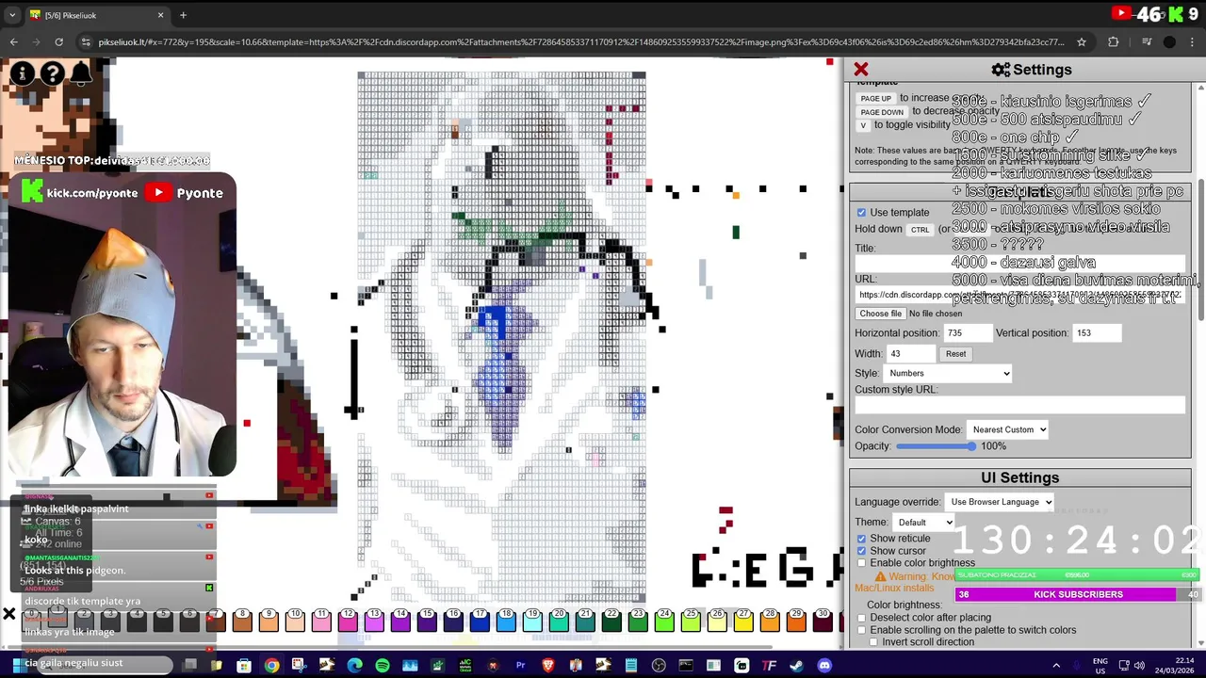The width and height of the screenshot is (1206, 678).
Task: Close the Settings panel with the red X
Action: [861, 70]
